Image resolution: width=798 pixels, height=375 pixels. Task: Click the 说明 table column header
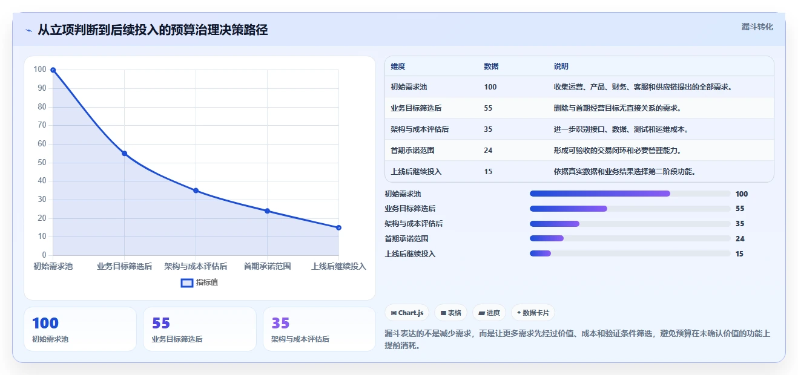click(x=561, y=67)
